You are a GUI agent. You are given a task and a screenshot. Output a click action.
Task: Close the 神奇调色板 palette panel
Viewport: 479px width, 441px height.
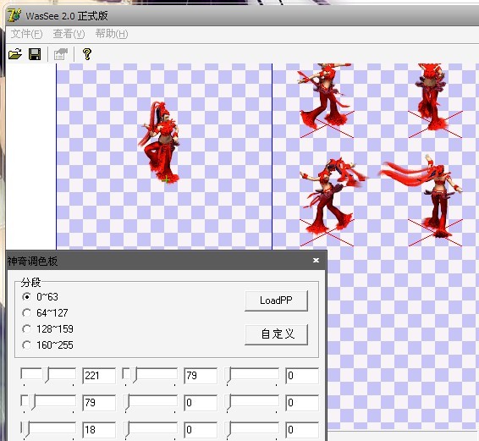click(316, 260)
